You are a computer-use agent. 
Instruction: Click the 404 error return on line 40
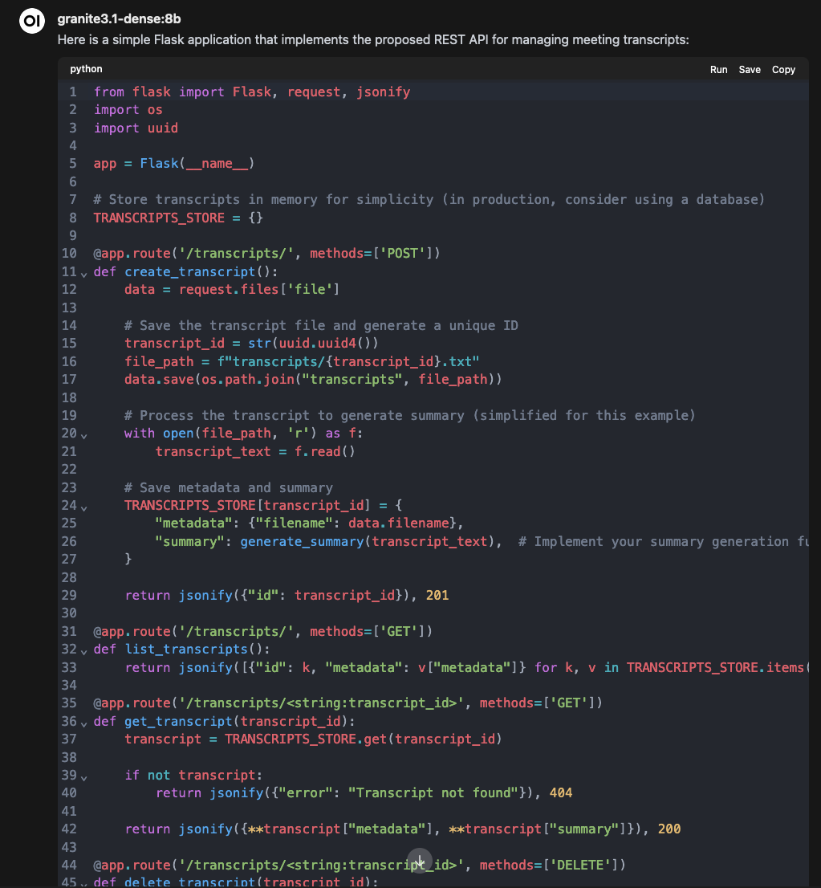coord(561,792)
